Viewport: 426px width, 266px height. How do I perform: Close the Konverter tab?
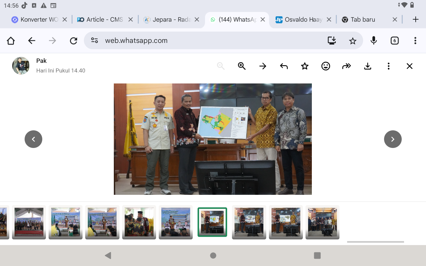[x=65, y=20]
